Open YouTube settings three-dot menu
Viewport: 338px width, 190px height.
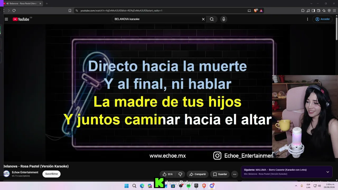[307, 19]
